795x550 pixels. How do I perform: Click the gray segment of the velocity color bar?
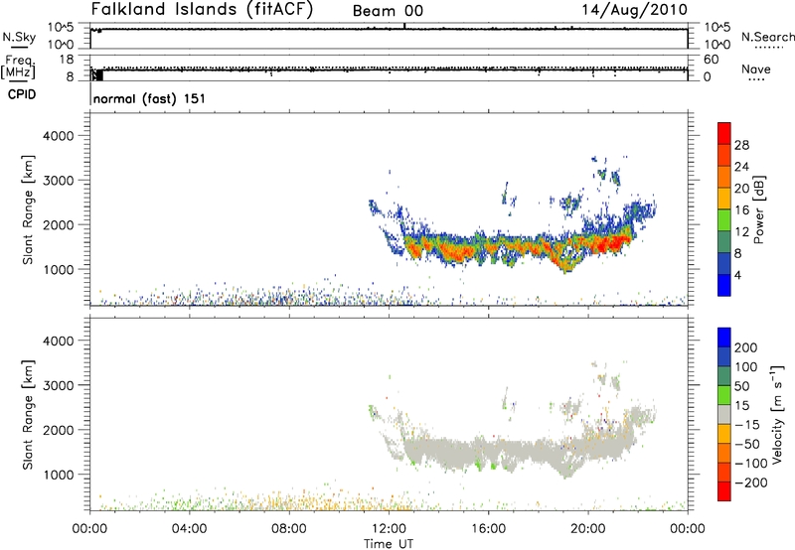click(724, 415)
